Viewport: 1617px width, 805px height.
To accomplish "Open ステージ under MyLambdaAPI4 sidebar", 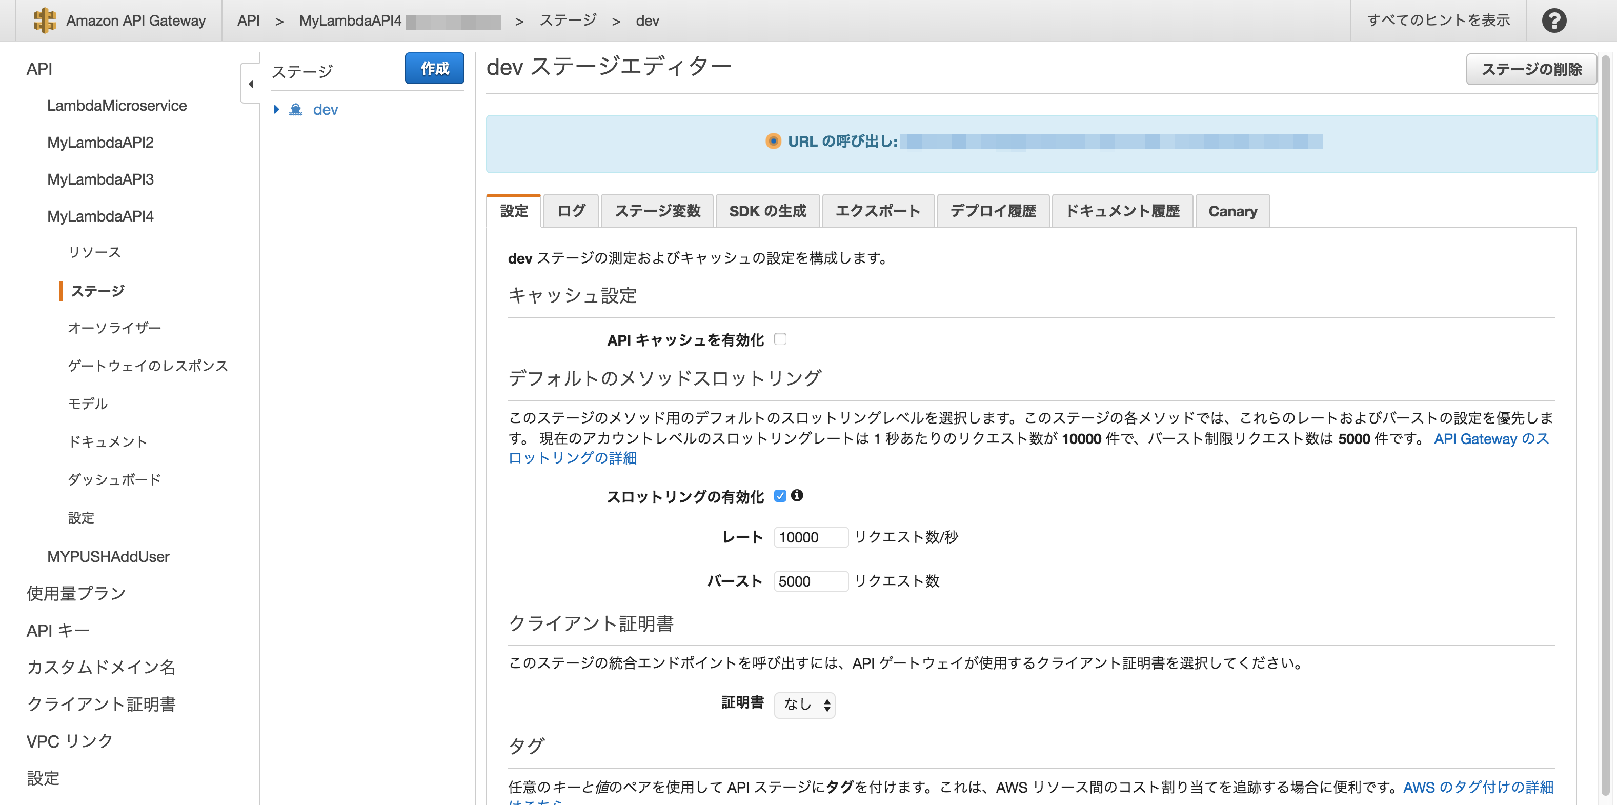I will point(97,291).
